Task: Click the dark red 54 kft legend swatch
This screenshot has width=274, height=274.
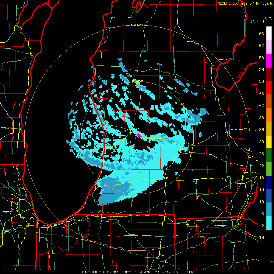Action: 269,74
